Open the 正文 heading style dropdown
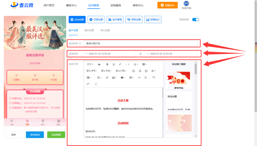Screen dimensions: 257x146 tap(90, 64)
